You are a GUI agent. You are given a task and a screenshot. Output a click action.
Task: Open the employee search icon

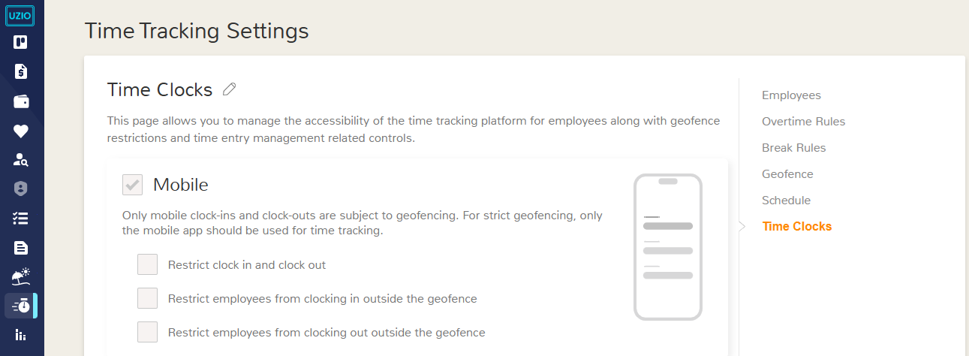(21, 159)
